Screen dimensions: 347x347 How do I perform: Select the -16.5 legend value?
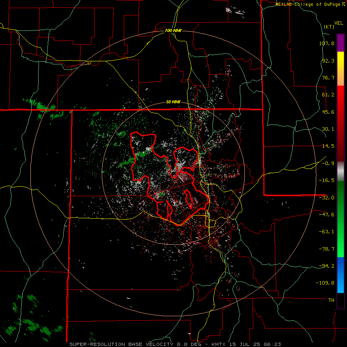(x=327, y=180)
